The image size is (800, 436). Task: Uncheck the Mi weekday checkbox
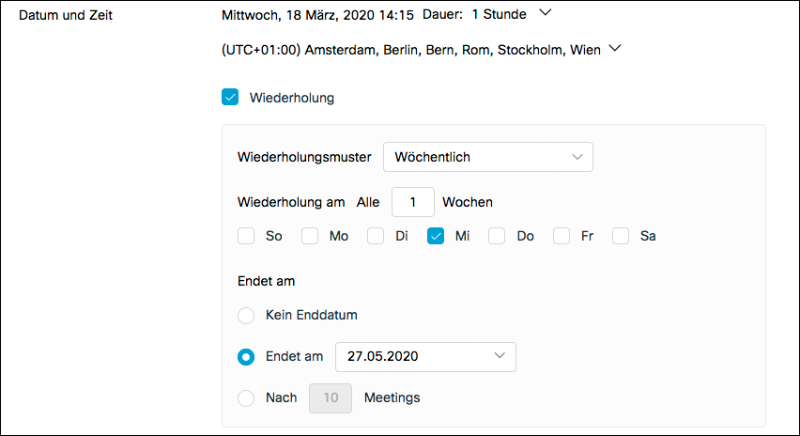tap(436, 236)
